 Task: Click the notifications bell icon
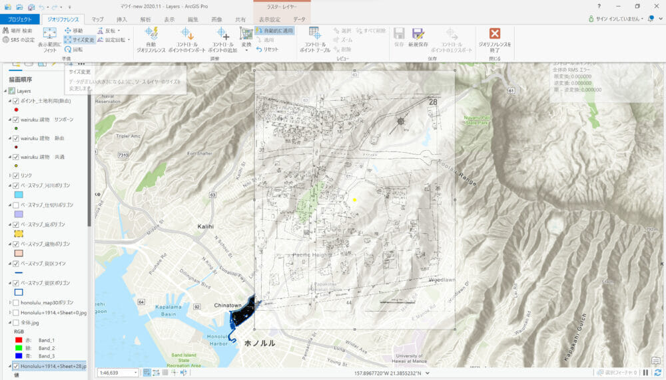click(x=651, y=19)
